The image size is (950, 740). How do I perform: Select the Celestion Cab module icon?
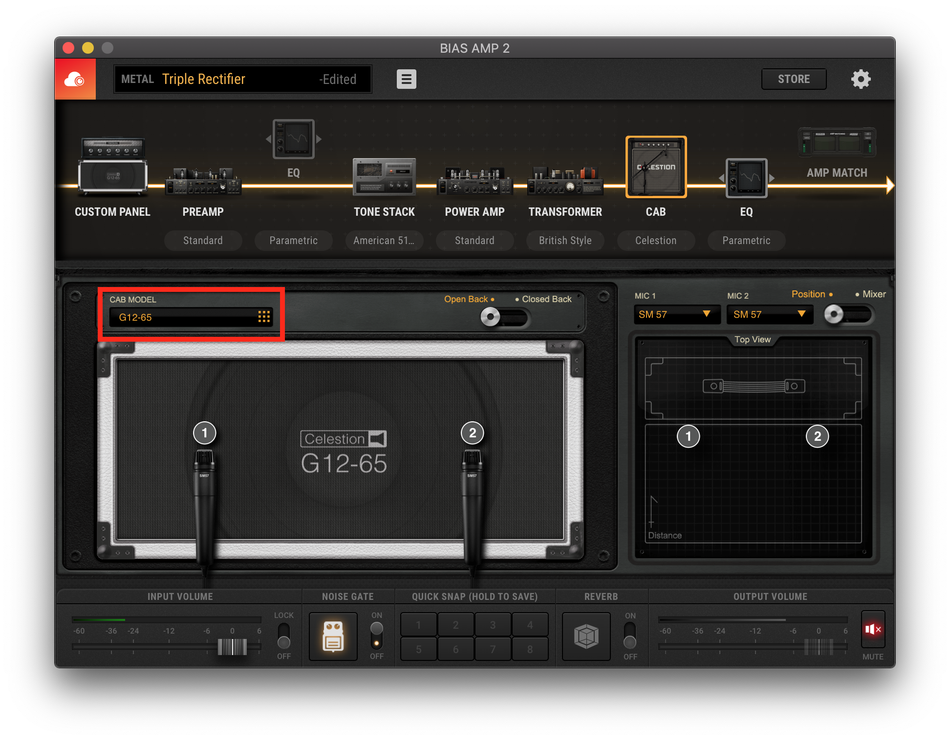click(656, 167)
